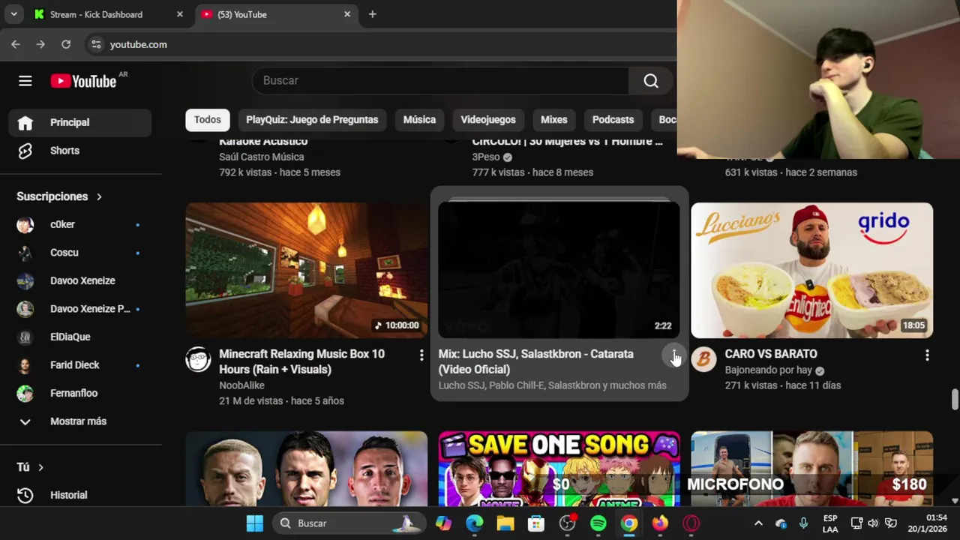
Task: Open Firefox from the taskbar
Action: pos(660,523)
